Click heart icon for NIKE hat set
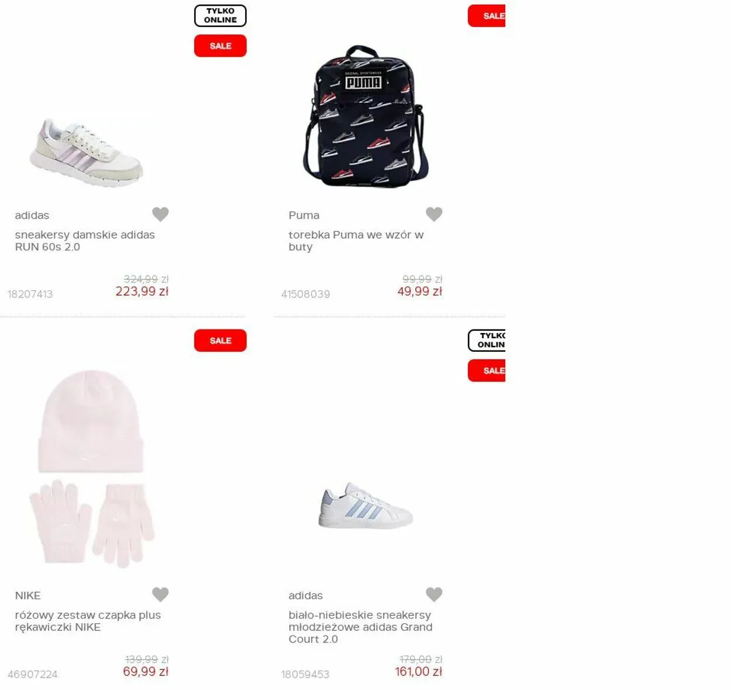 pos(160,595)
